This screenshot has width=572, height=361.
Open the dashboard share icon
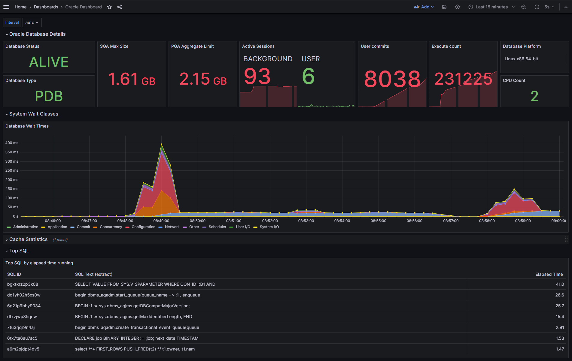(x=120, y=7)
